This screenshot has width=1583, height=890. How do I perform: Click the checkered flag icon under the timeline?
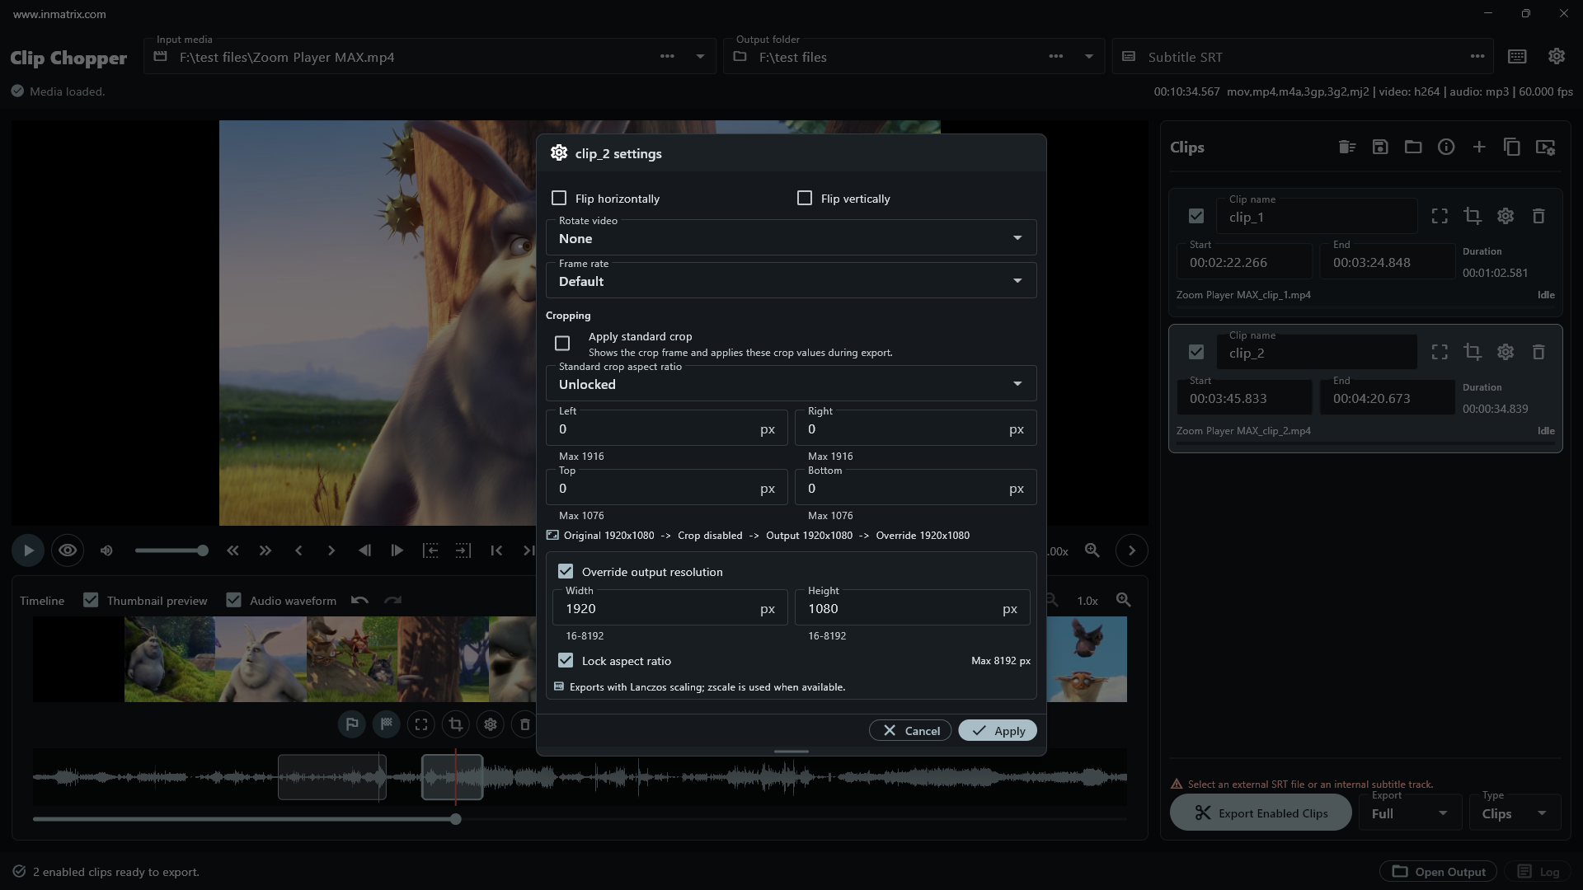(387, 724)
